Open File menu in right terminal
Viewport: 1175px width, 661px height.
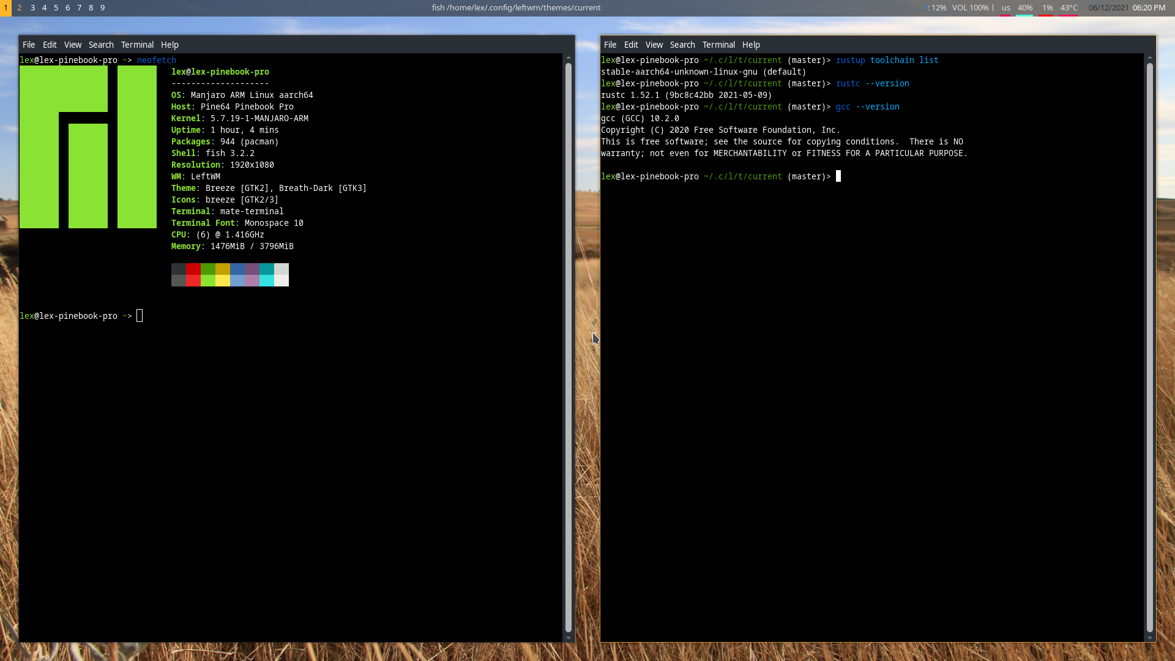pos(610,45)
